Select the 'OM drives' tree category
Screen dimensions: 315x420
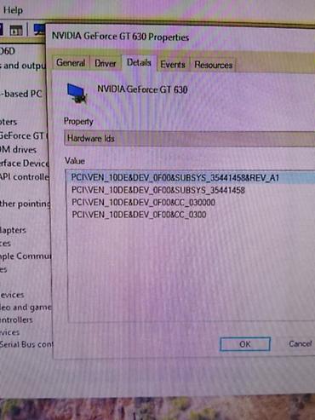coord(18,150)
